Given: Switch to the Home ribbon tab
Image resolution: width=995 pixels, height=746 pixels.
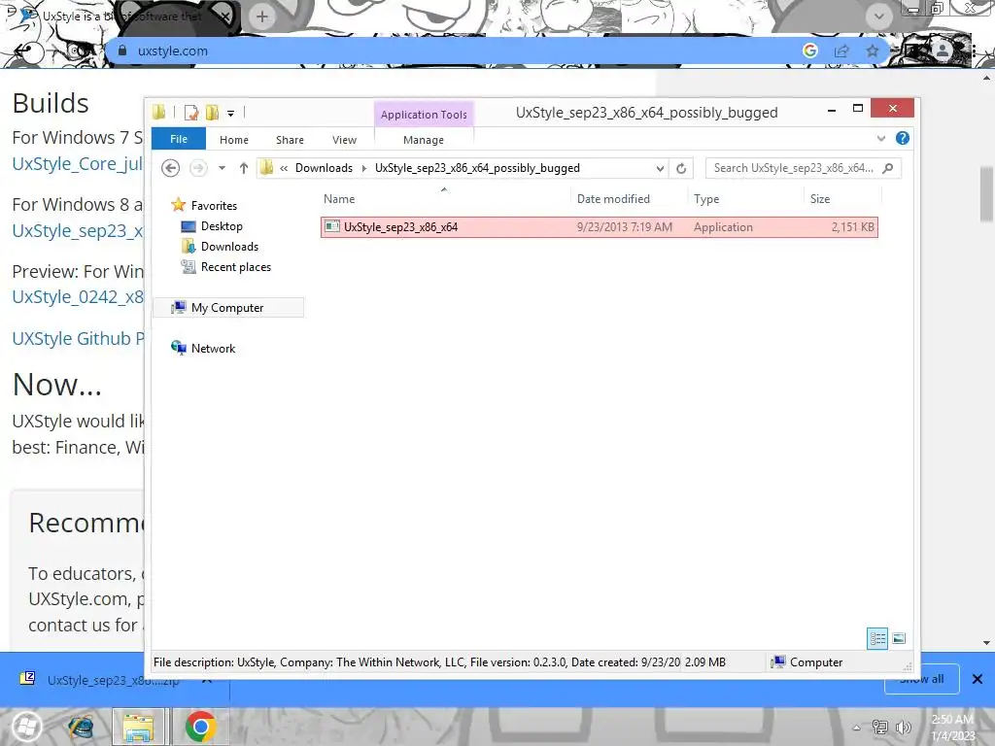Looking at the screenshot, I should (233, 140).
